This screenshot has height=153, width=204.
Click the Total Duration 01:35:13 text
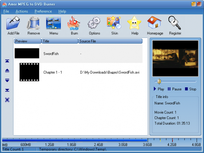[172, 123]
